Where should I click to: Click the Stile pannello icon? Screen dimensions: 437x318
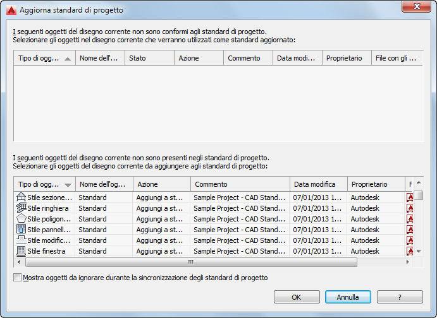pos(21,230)
